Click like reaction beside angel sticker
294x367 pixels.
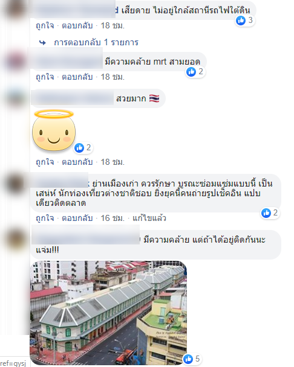pyautogui.click(x=83, y=148)
